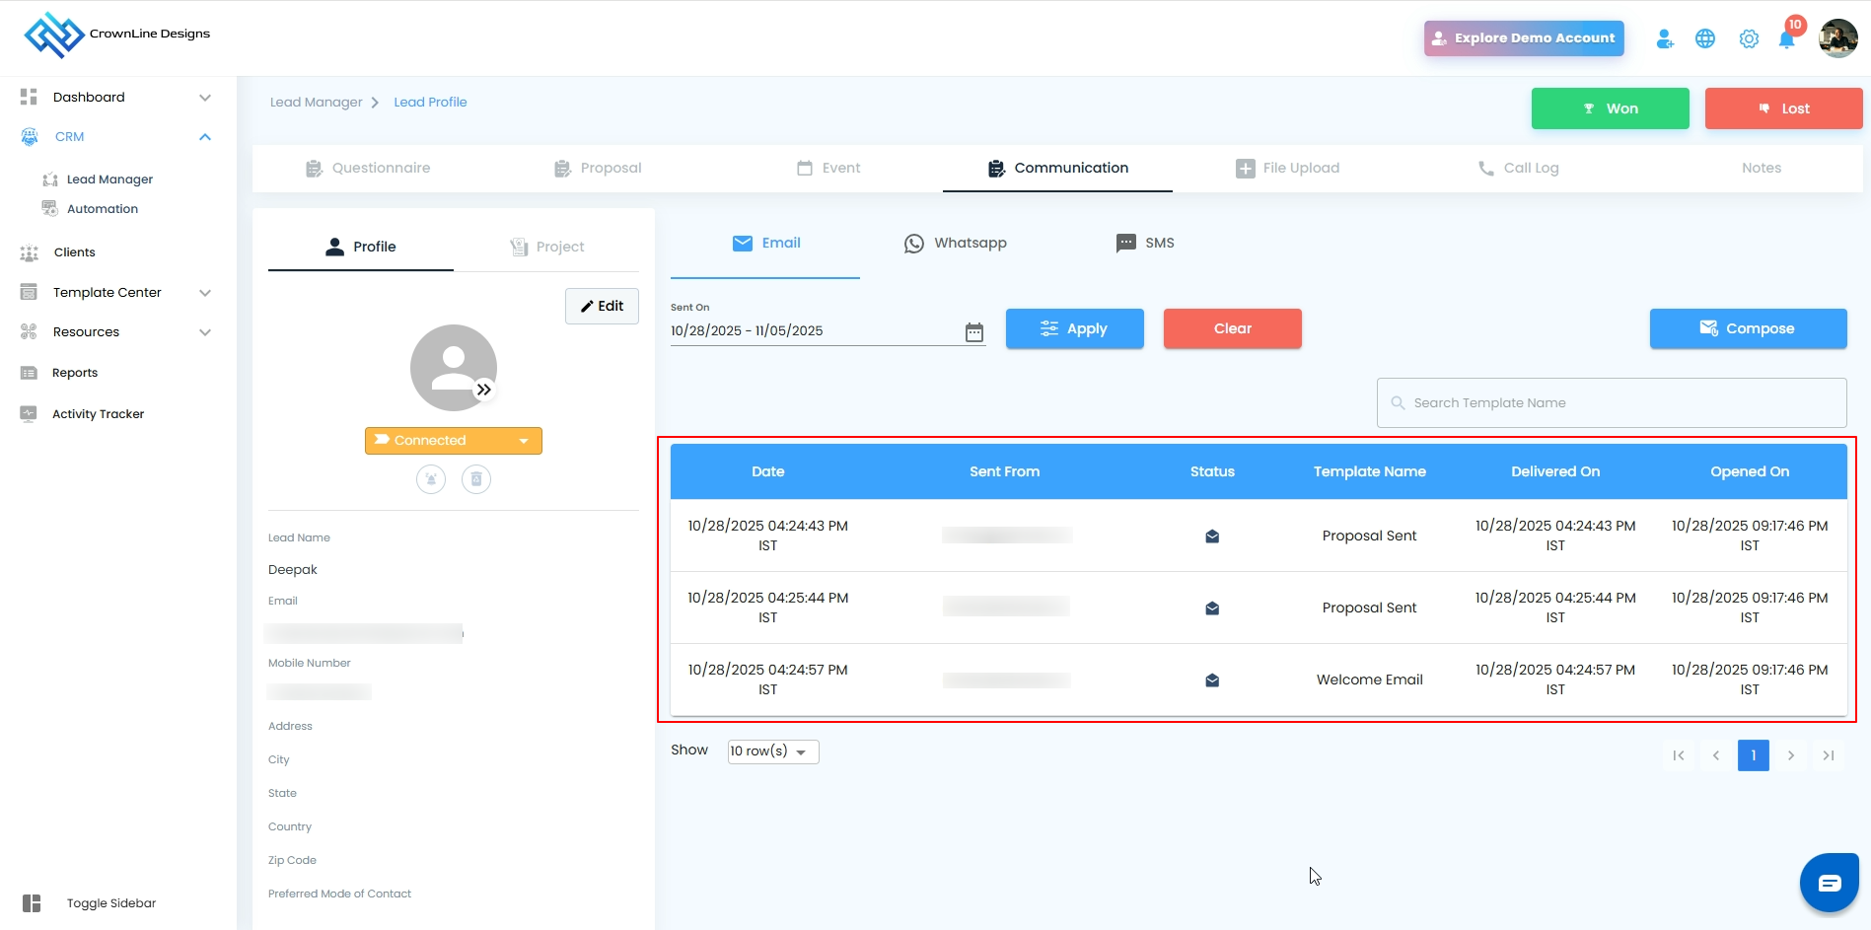Screen dimensions: 1871x930
Task: Click the CRM sidebar icon
Action: point(30,137)
